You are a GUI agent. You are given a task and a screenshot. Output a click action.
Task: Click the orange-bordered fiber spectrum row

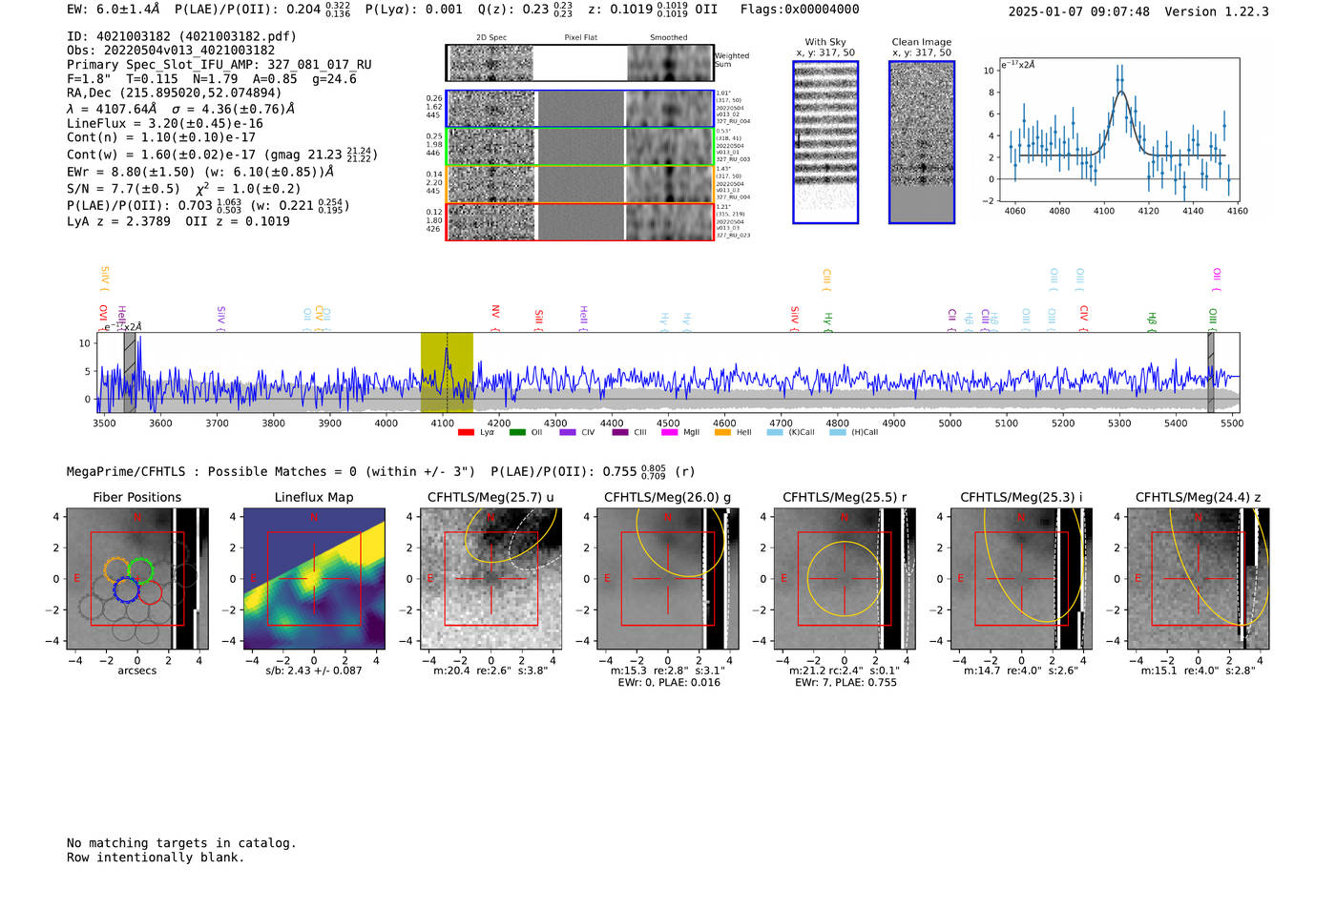click(x=579, y=184)
